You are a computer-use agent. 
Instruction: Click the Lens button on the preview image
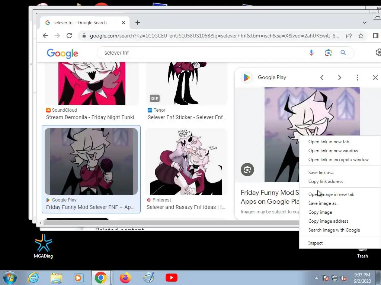[247, 170]
